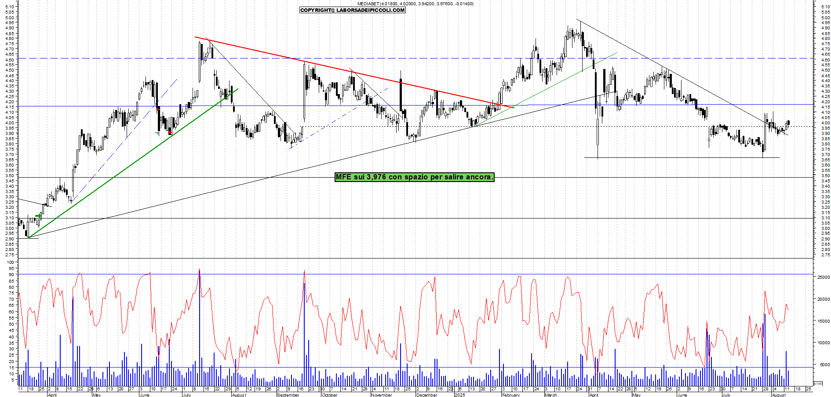The height and width of the screenshot is (397, 831).
Task: Select the blue dashed horizontal line at 4.60
Action: 415,58
